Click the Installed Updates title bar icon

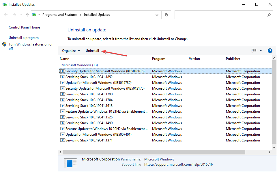coord(5,5)
